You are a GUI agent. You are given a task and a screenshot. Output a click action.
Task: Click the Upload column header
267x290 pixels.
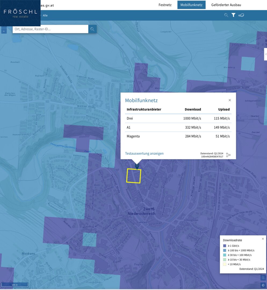224,109
